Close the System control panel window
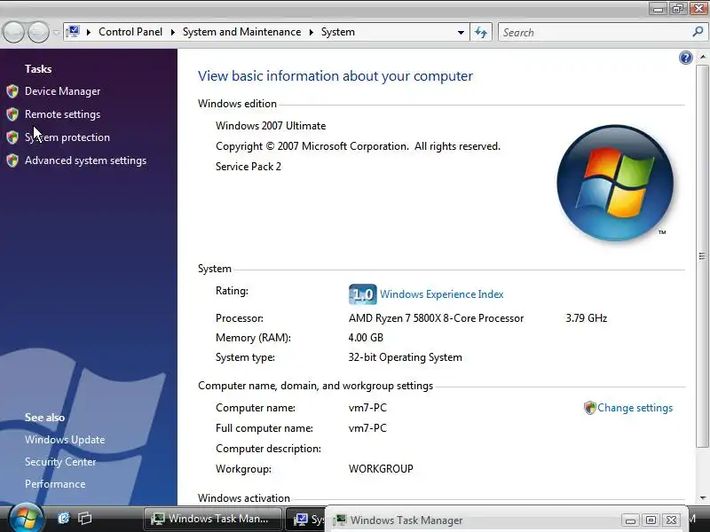710x532 pixels. click(698, 9)
